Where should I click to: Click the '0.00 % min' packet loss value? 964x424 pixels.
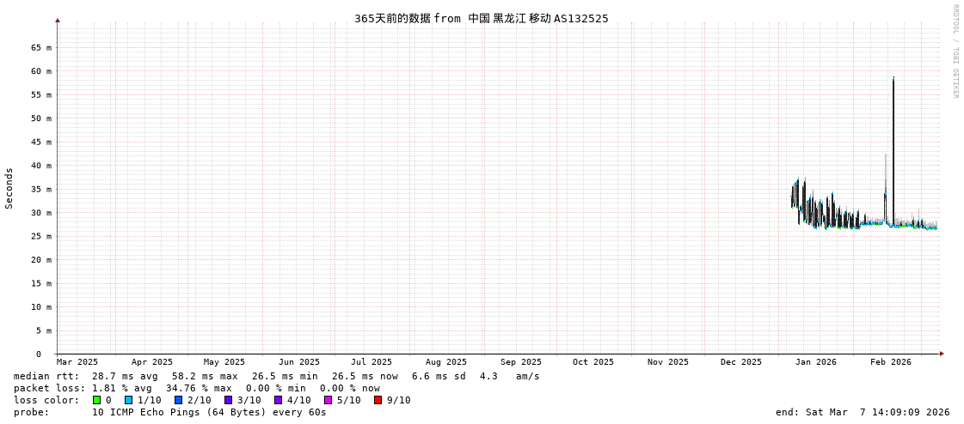click(276, 389)
